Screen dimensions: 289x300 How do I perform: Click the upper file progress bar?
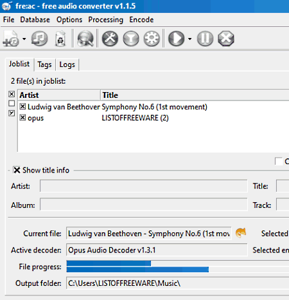click(x=178, y=263)
